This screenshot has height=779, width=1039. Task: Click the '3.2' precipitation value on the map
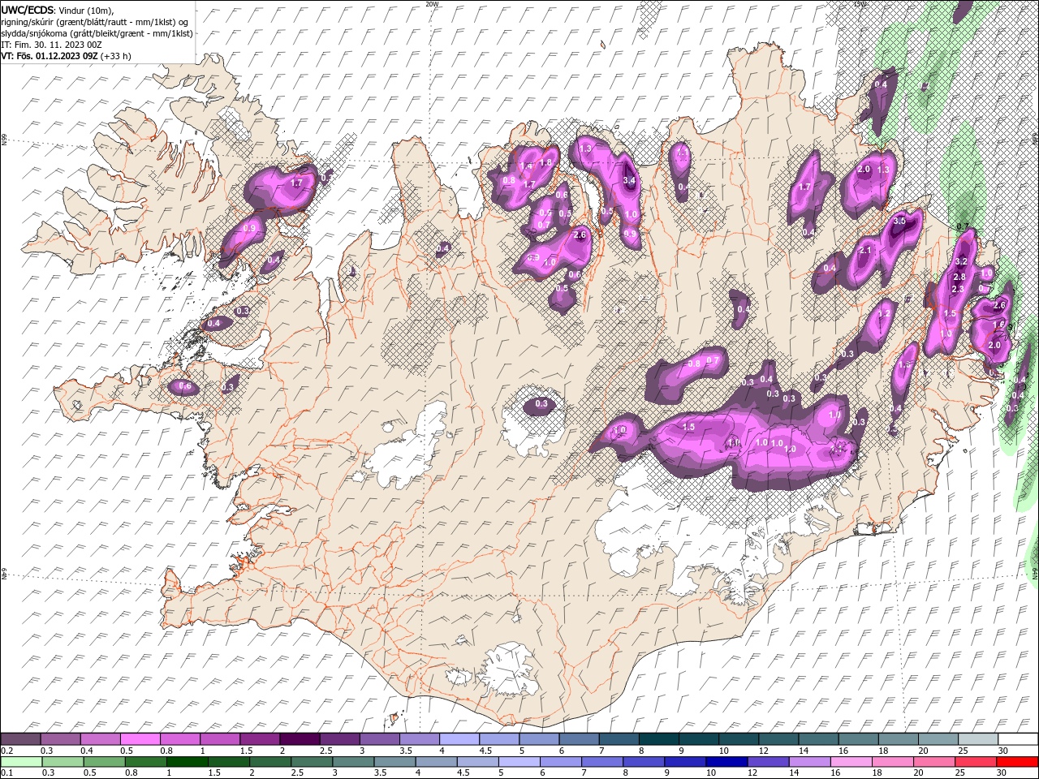point(961,261)
